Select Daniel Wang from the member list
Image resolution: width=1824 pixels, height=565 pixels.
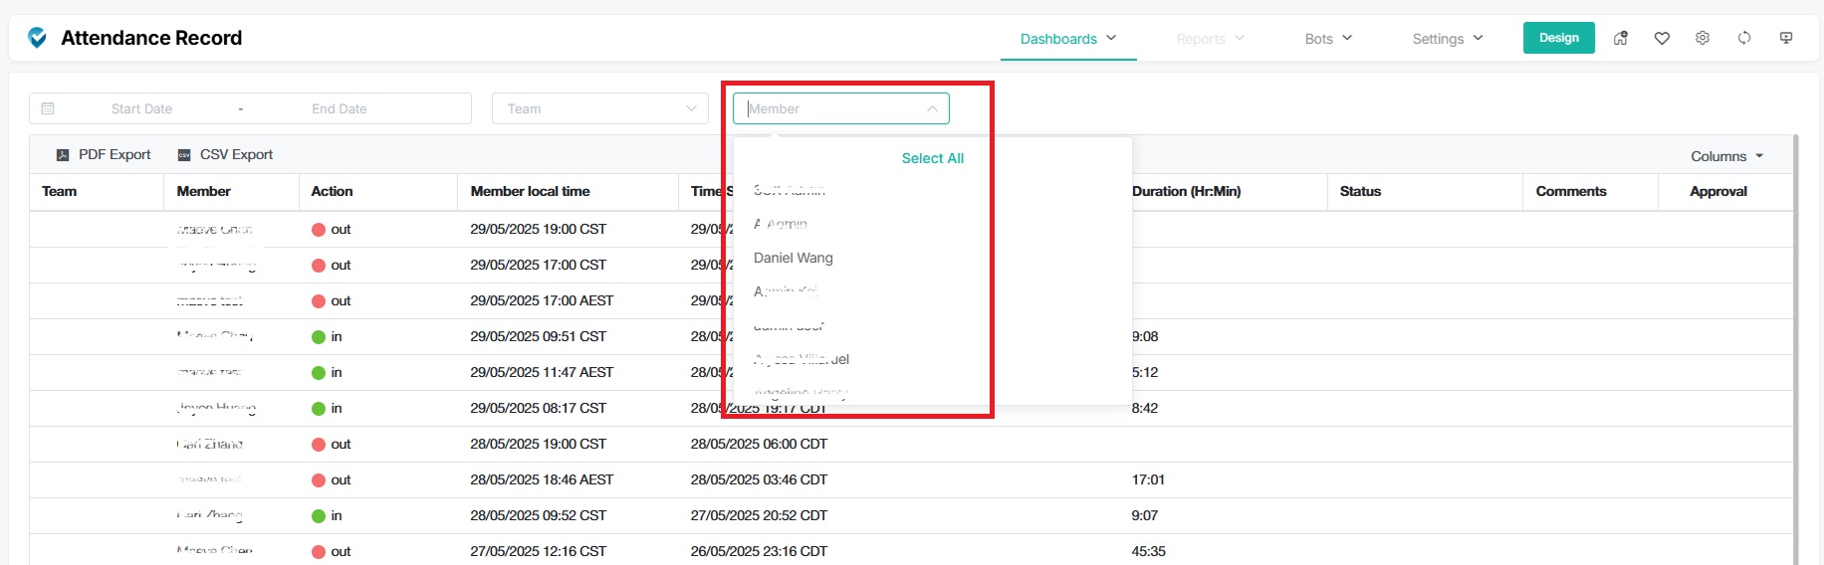tap(794, 258)
